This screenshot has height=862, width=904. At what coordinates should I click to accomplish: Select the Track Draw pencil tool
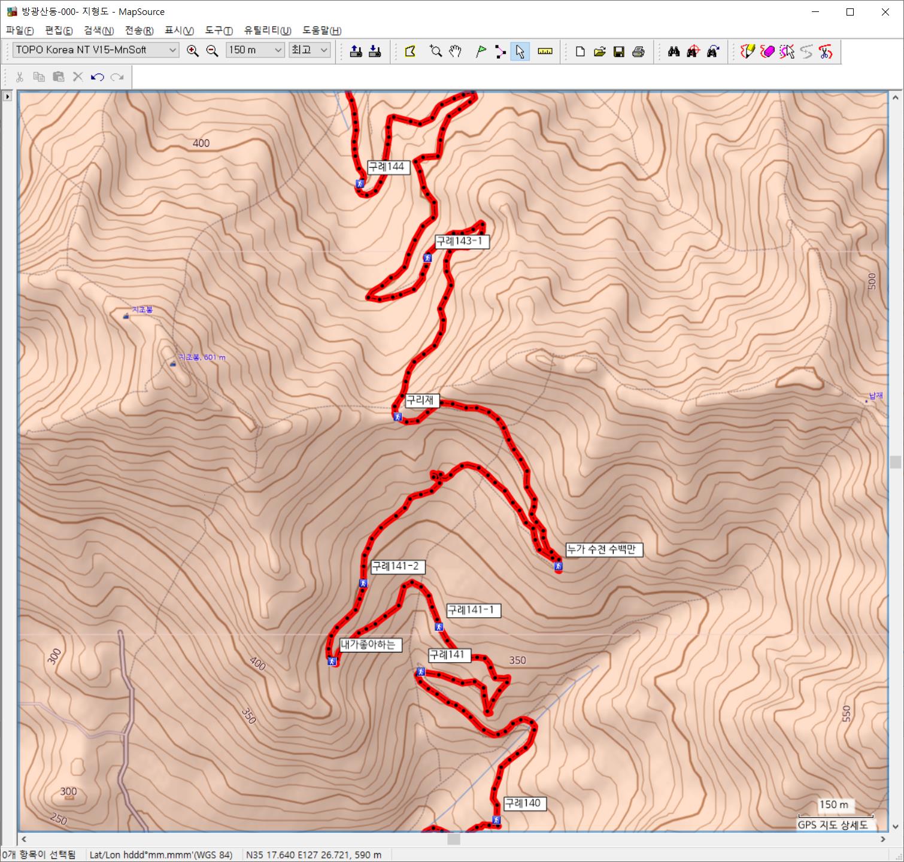pyautogui.click(x=748, y=51)
